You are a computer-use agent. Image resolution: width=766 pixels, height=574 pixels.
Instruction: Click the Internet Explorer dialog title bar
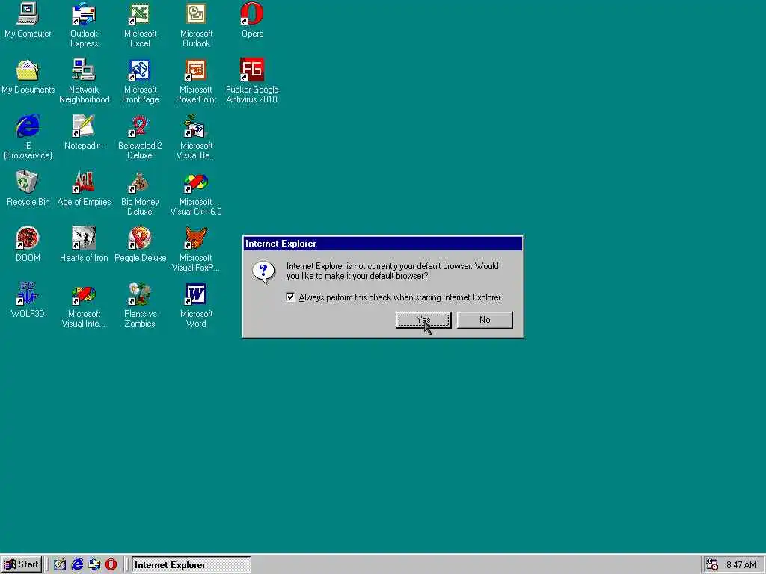(382, 244)
